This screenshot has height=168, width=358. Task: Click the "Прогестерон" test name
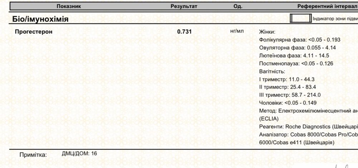point(34,32)
